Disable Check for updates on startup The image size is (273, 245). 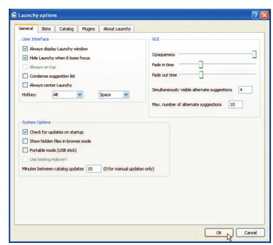(25, 132)
